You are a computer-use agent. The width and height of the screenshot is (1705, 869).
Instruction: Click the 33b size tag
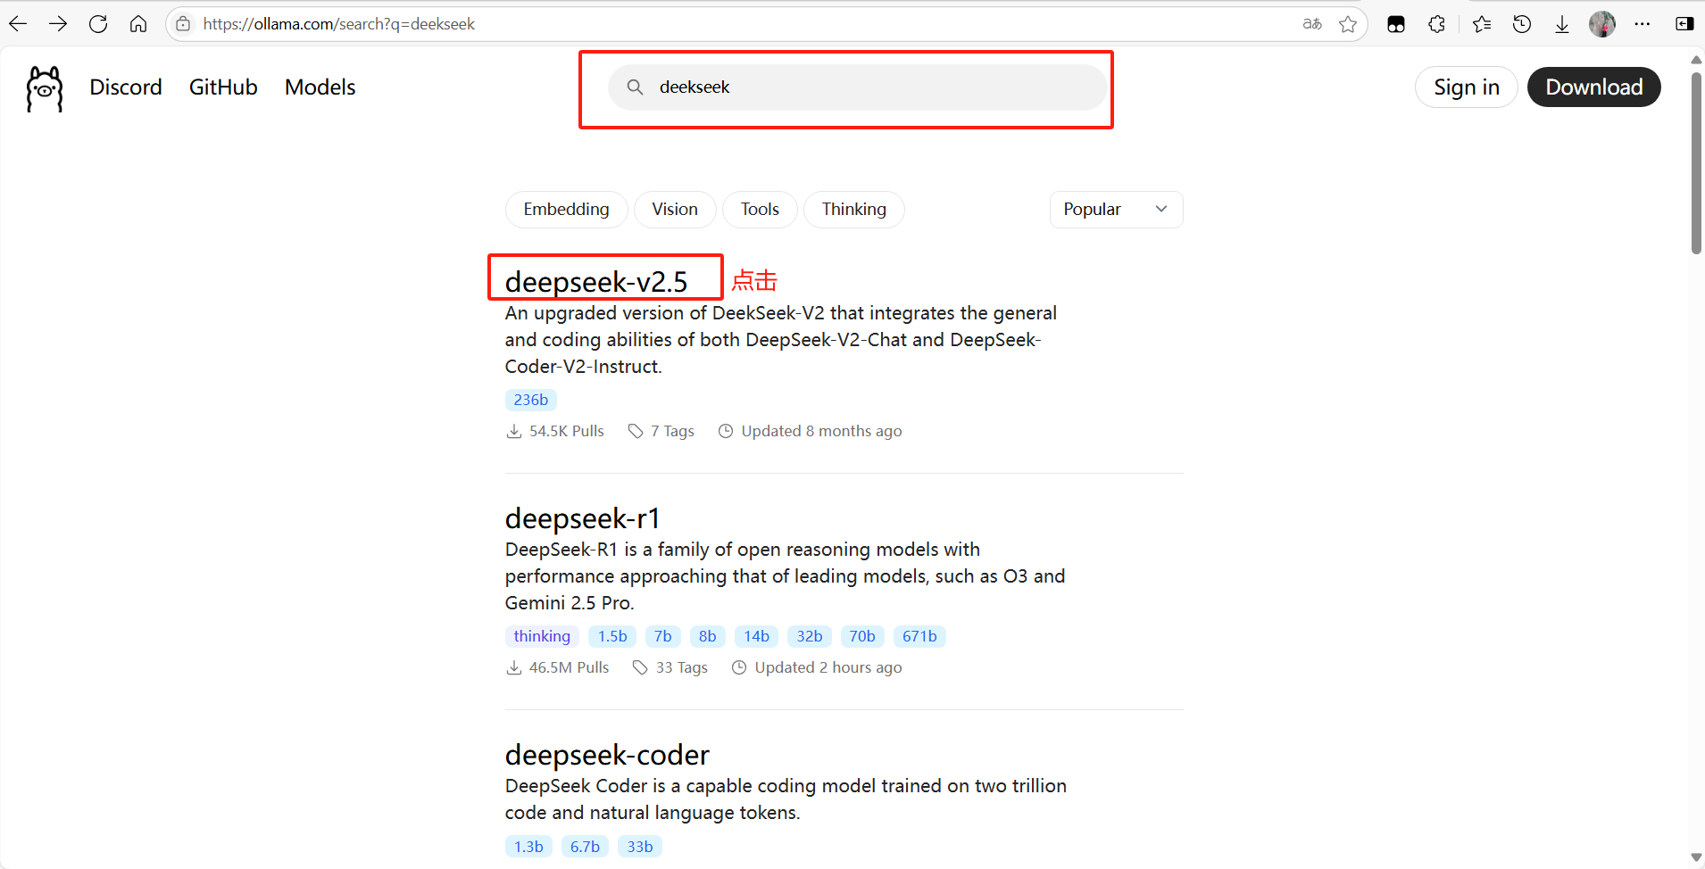[640, 847]
